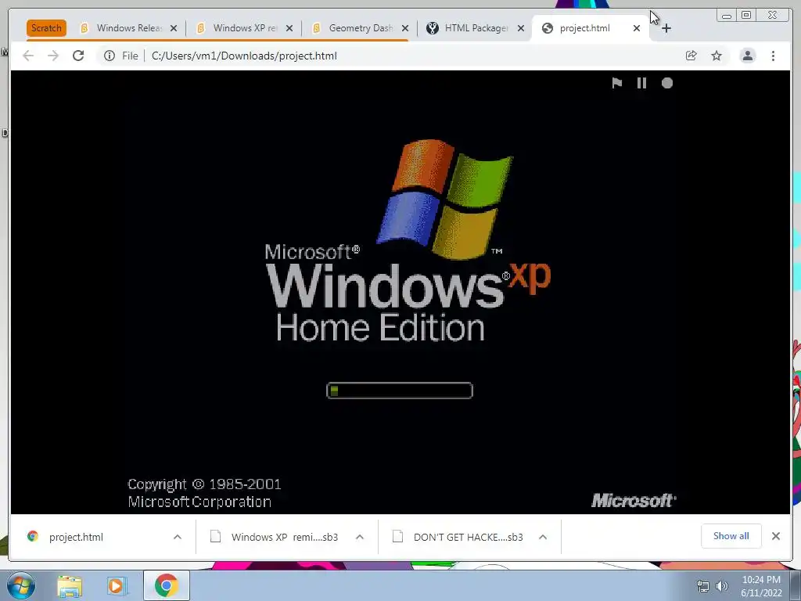Open the Chrome three-dot menu
Screen dimensions: 801x601
(773, 56)
